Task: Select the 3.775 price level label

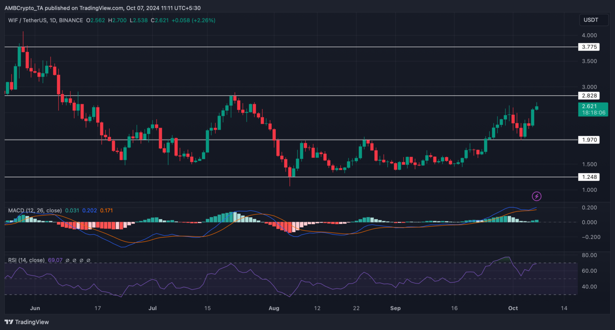Action: pyautogui.click(x=589, y=47)
